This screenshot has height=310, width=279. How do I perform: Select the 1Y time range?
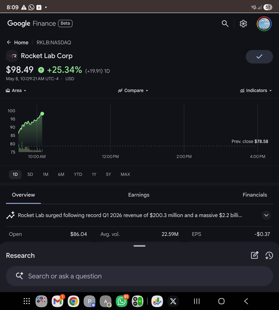click(x=94, y=174)
